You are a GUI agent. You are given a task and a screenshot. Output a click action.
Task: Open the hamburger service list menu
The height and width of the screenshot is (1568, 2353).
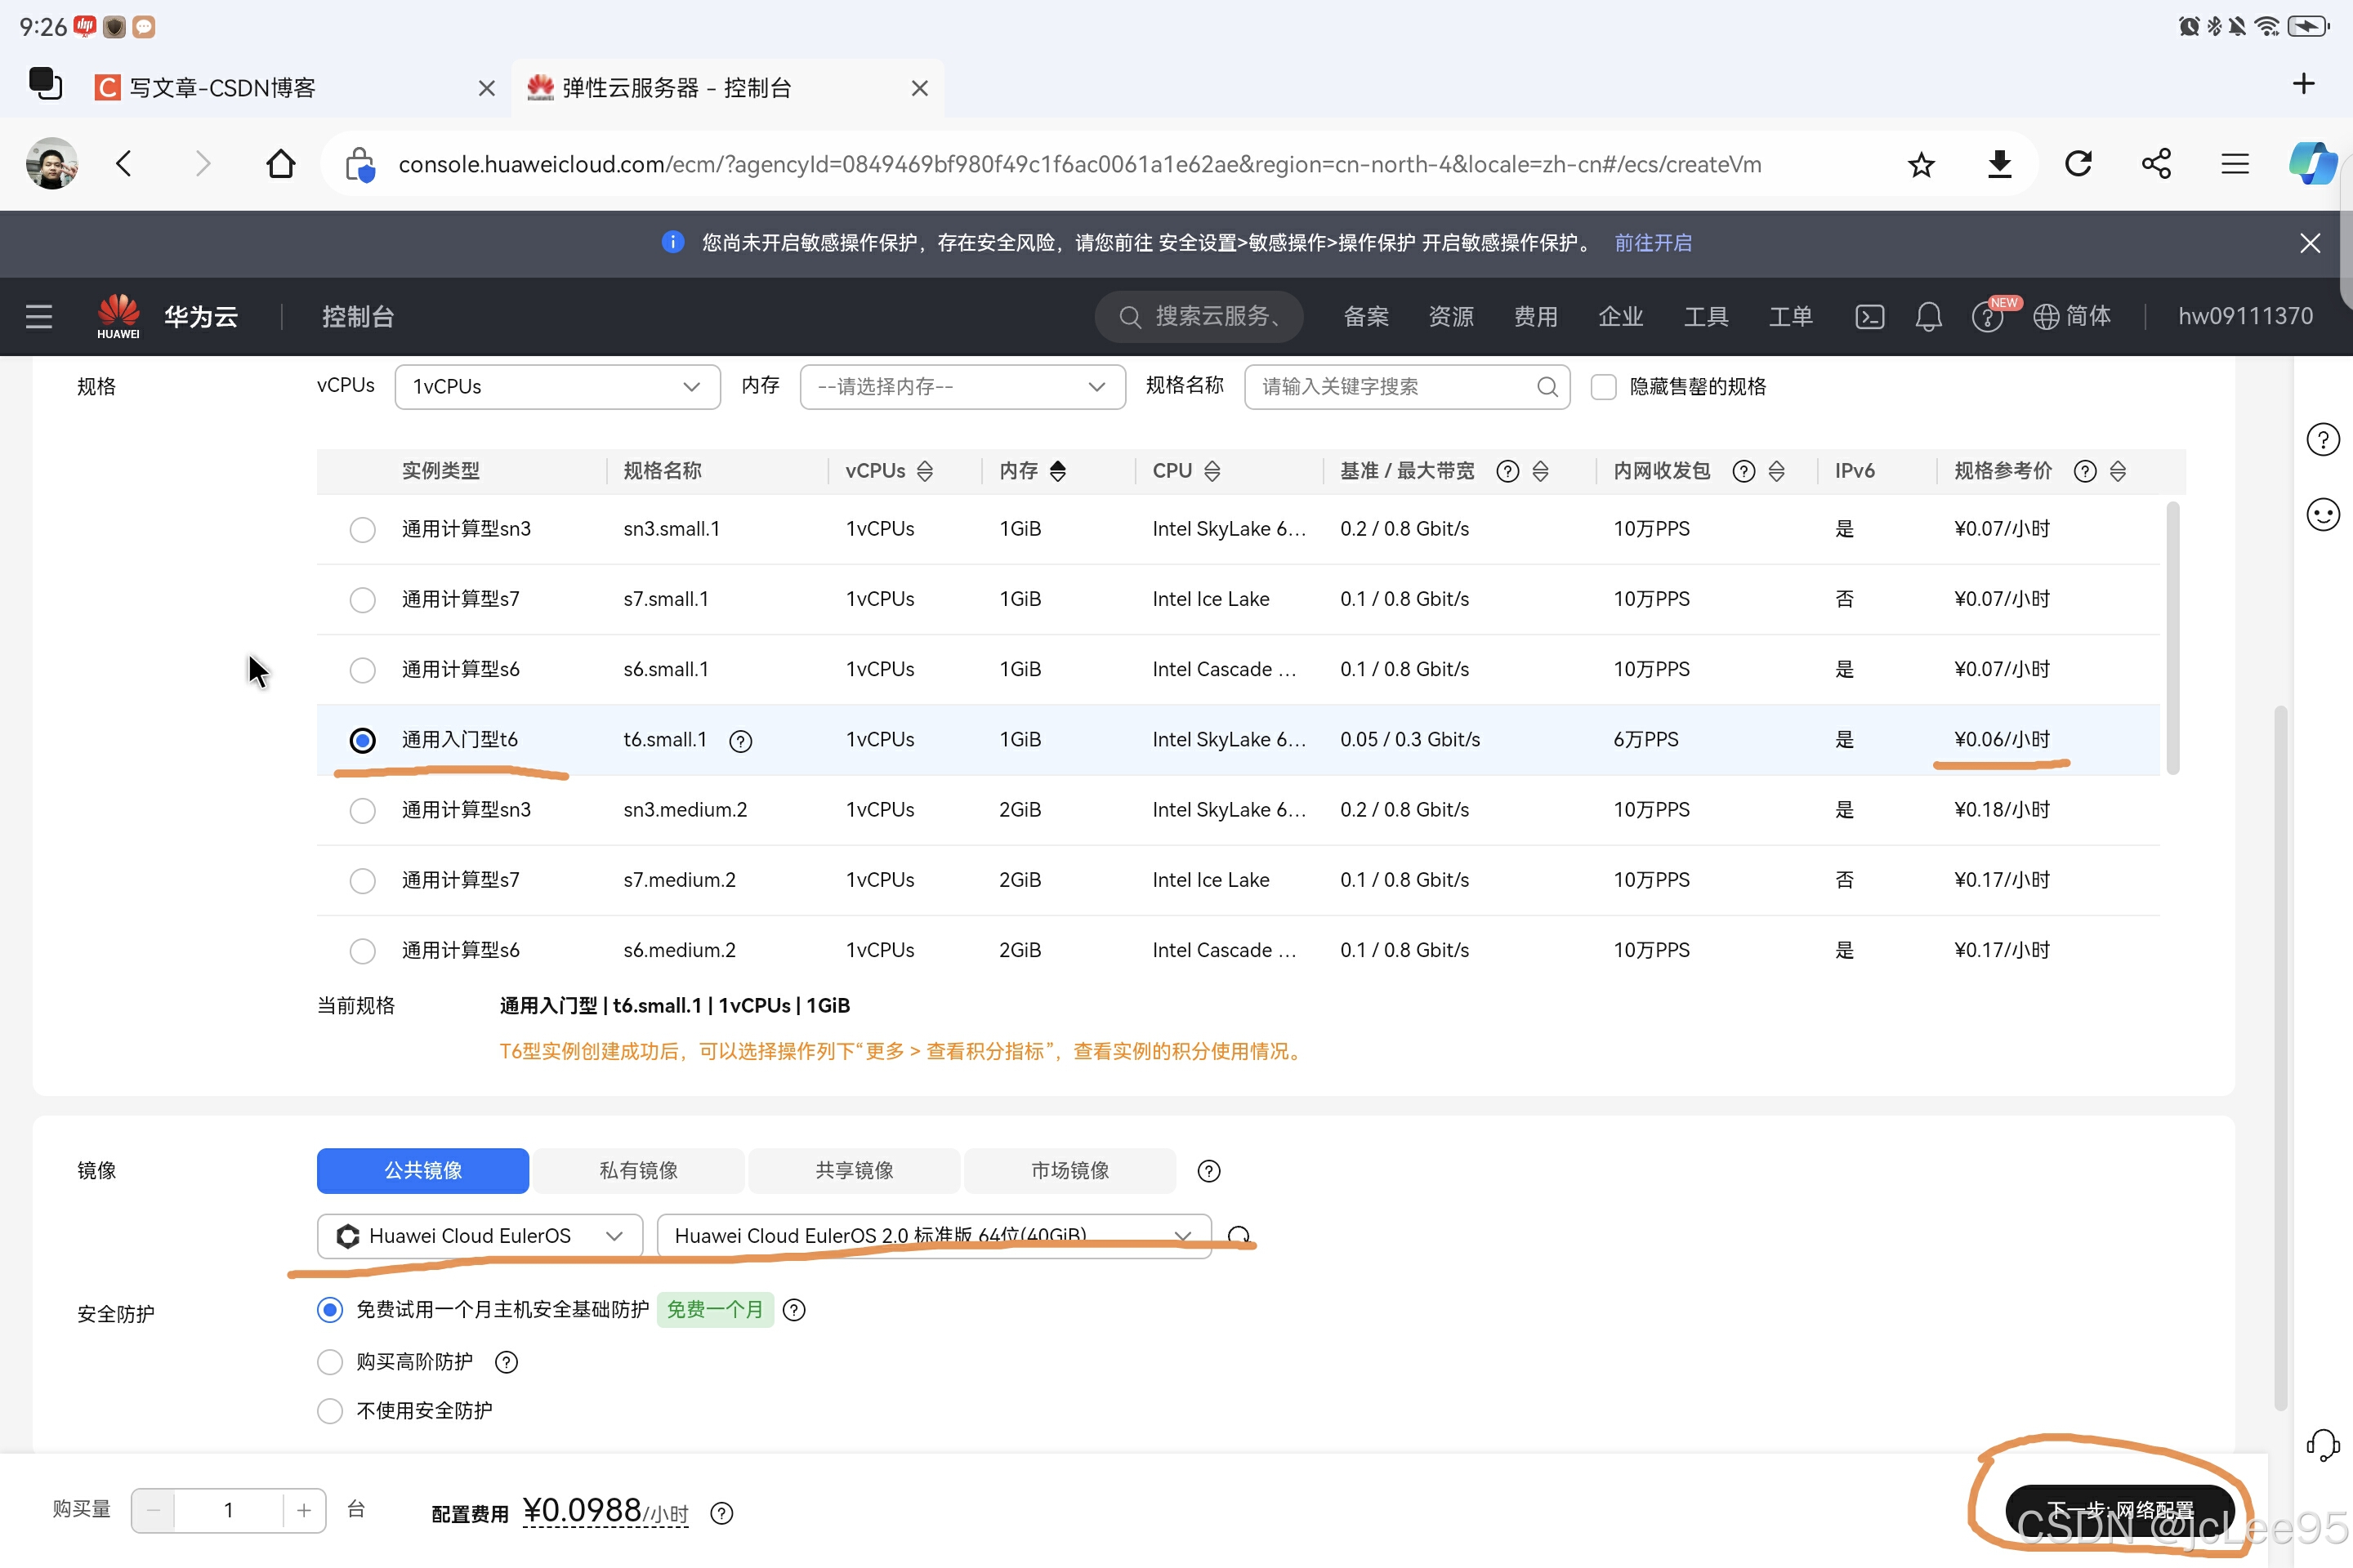pos(39,317)
